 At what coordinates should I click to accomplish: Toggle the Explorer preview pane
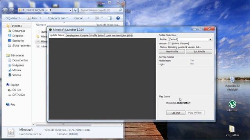tap(110, 18)
